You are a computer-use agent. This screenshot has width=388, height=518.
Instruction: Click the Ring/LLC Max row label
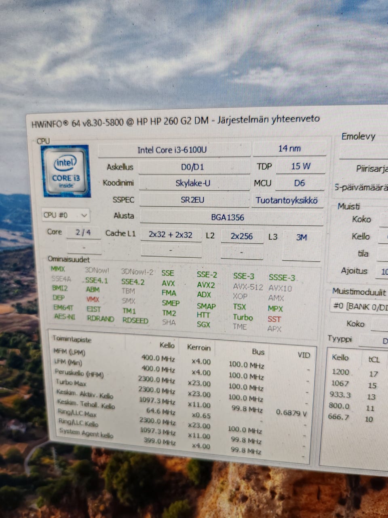pos(77,413)
